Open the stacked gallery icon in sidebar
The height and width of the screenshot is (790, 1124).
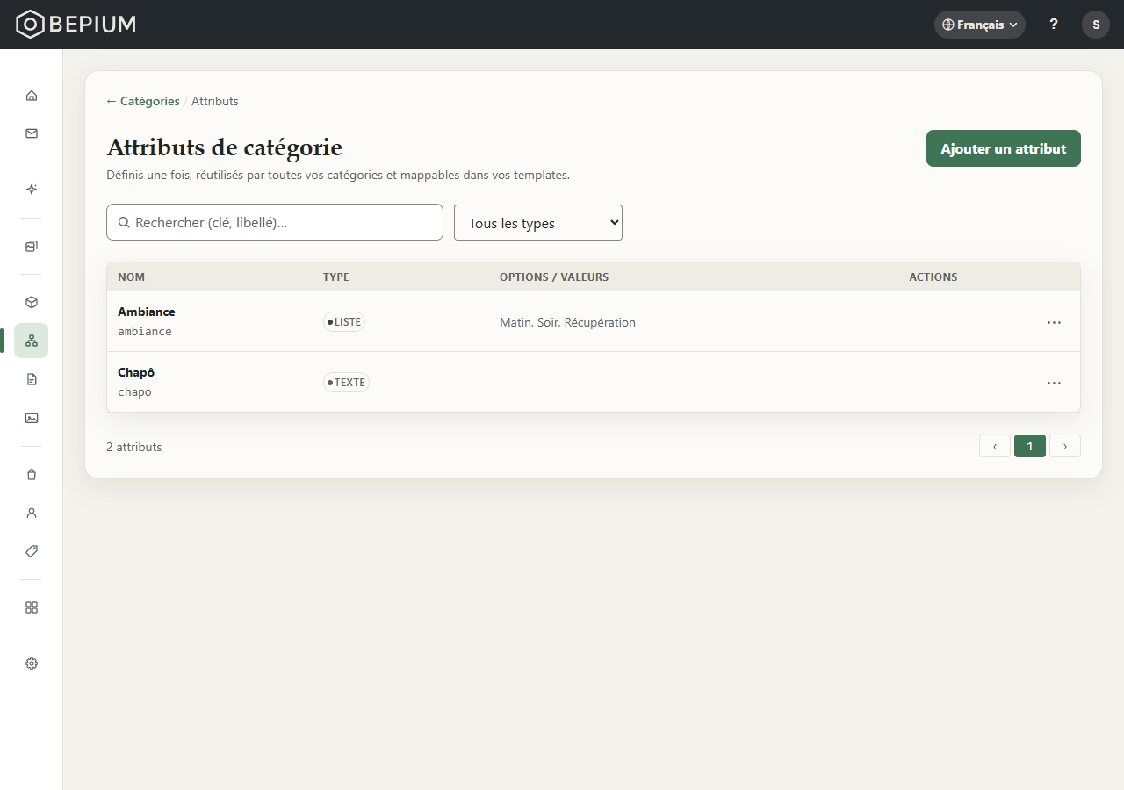(32, 246)
